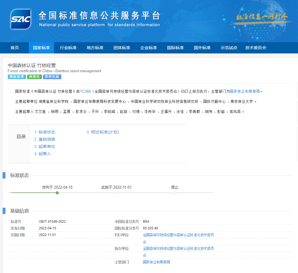Screen dimensions: 298x273
Task: Select the 地方标准 navigation tab
Action: point(95,48)
